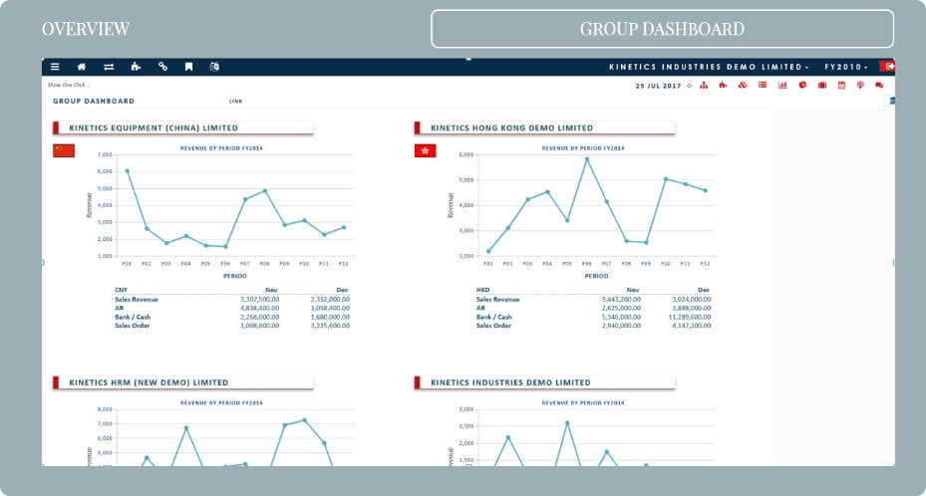Open Kinetics Industries Demo Limited company dropdown

(x=709, y=68)
